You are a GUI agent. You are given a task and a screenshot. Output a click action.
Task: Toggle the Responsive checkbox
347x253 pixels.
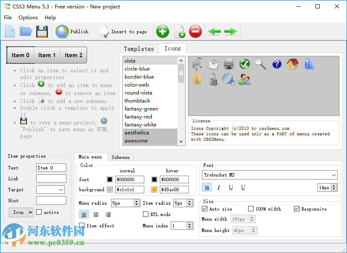click(x=296, y=209)
